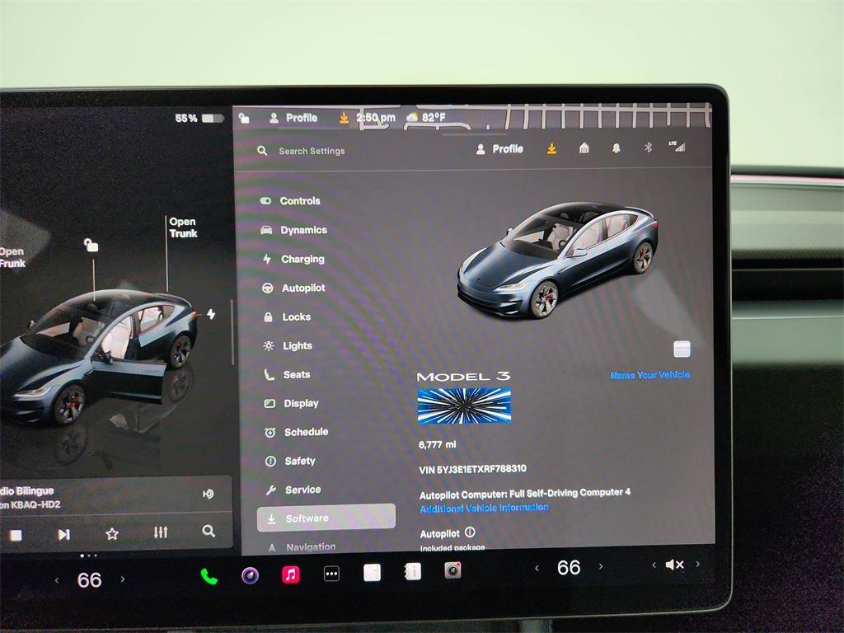Lower passenger temperature with the left arrow
844x633 pixels.
tap(537, 568)
